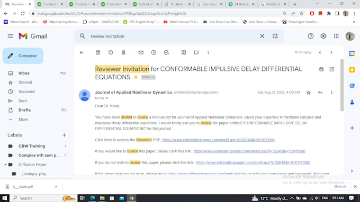This screenshot has width=360, height=202.
Task: Clear the search text with X
Action: pos(262,36)
